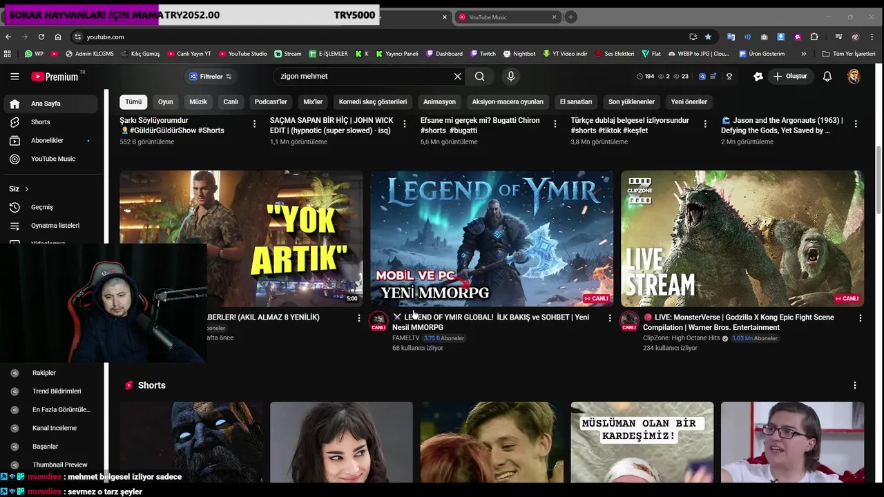
Task: Select the Müzik filter chip
Action: click(x=198, y=101)
